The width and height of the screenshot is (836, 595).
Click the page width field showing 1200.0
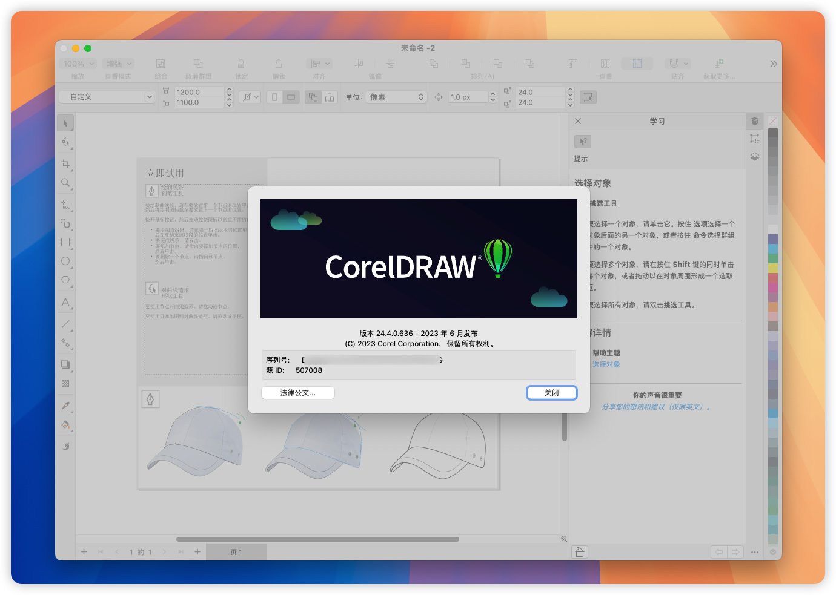tap(199, 92)
